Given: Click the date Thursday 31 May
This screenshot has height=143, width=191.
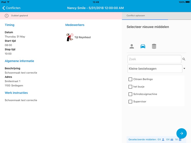Looking at the screenshot, I should click(x=15, y=37).
